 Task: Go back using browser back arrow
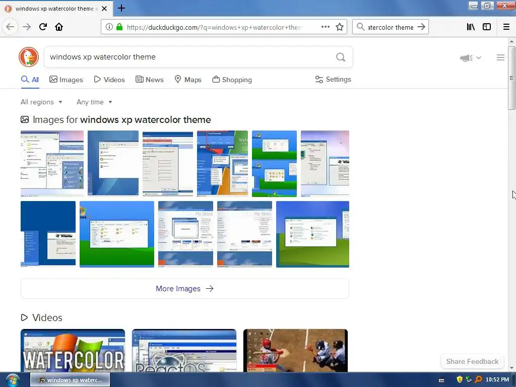point(10,27)
